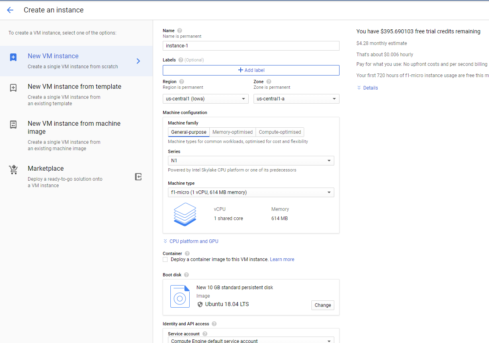Viewport: 489px width, 343px height.
Task: Select the Memory-optimised machine family tab
Action: point(233,132)
